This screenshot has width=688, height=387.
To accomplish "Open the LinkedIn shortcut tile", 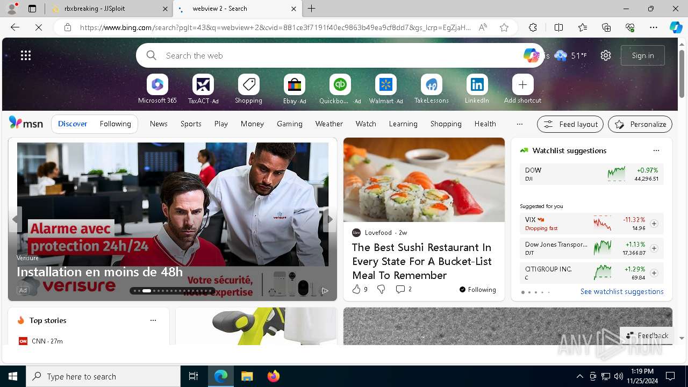I will 477,89.
